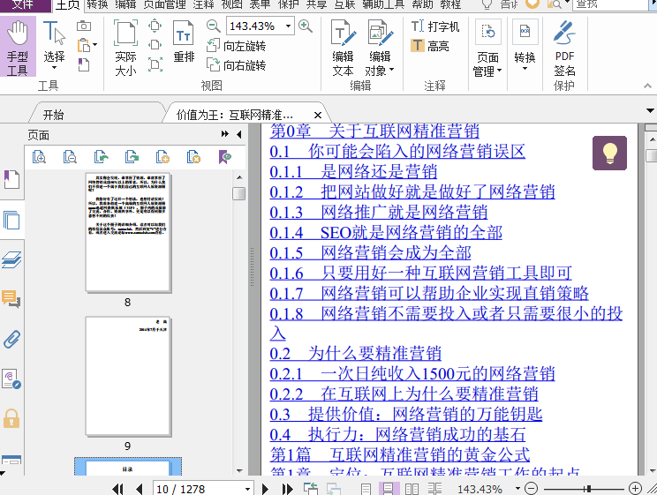This screenshot has height=495, width=657.
Task: Click the snapshot camera icon
Action: click(84, 26)
